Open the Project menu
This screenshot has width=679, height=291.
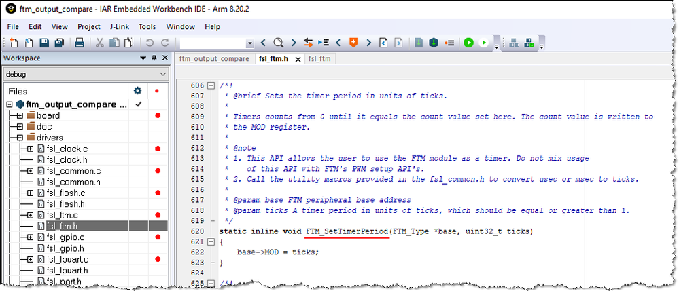(89, 27)
